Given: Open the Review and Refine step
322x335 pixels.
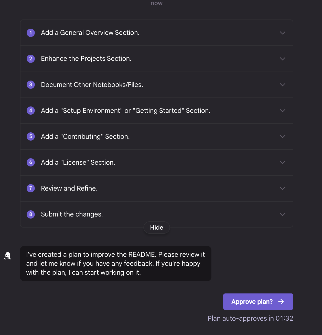Looking at the screenshot, I should (157, 189).
